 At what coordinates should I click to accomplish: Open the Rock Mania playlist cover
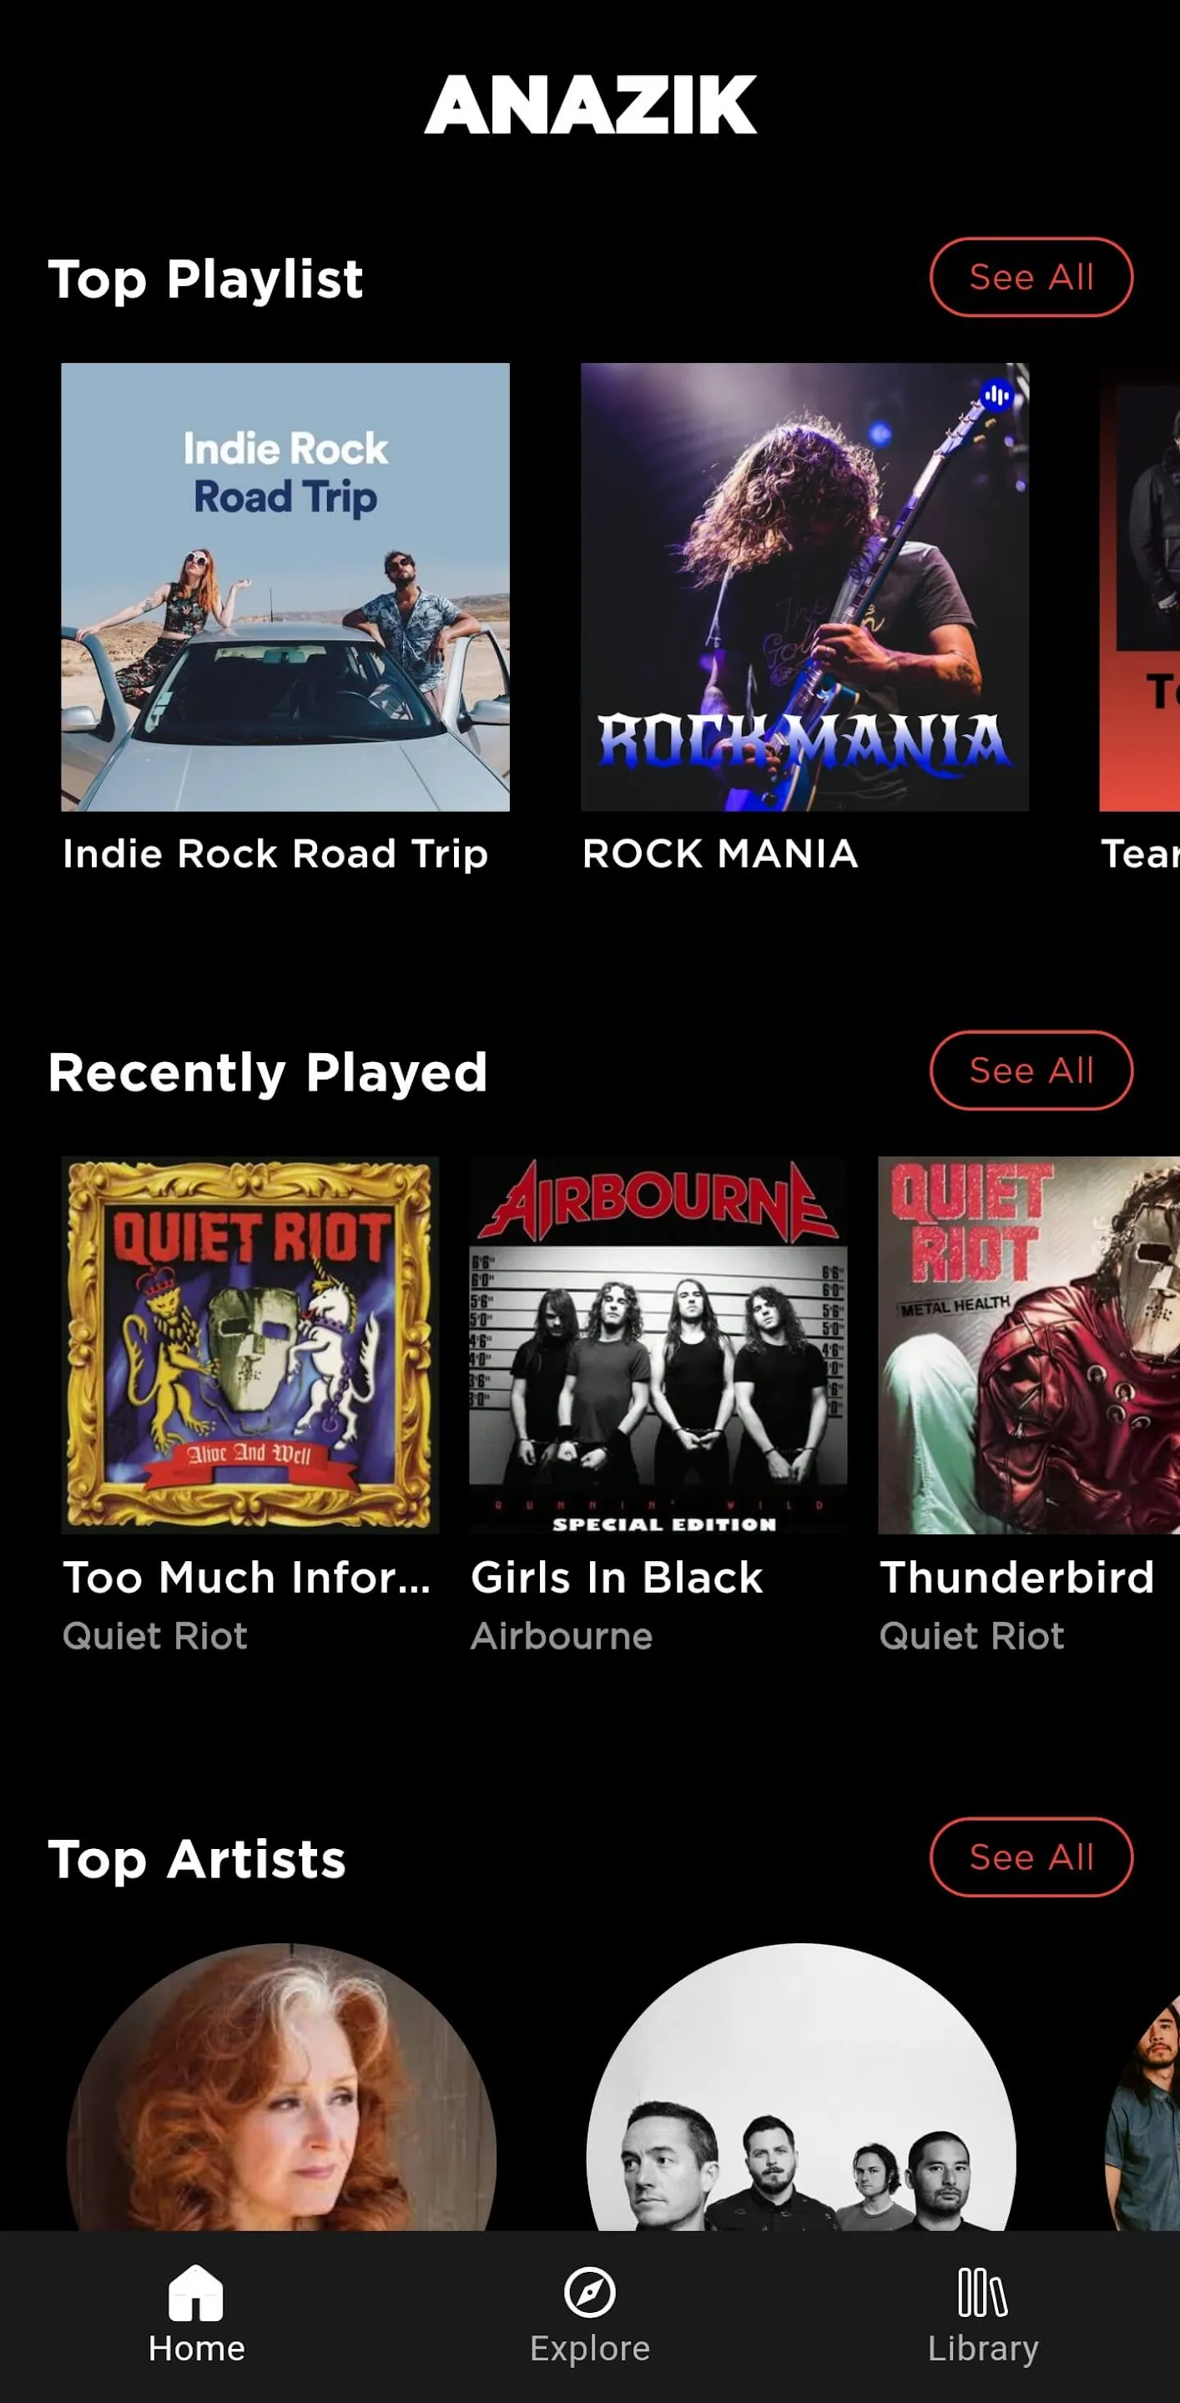click(x=805, y=587)
